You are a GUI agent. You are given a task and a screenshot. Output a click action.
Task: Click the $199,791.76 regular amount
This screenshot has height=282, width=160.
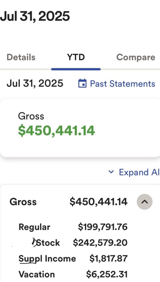103,227
